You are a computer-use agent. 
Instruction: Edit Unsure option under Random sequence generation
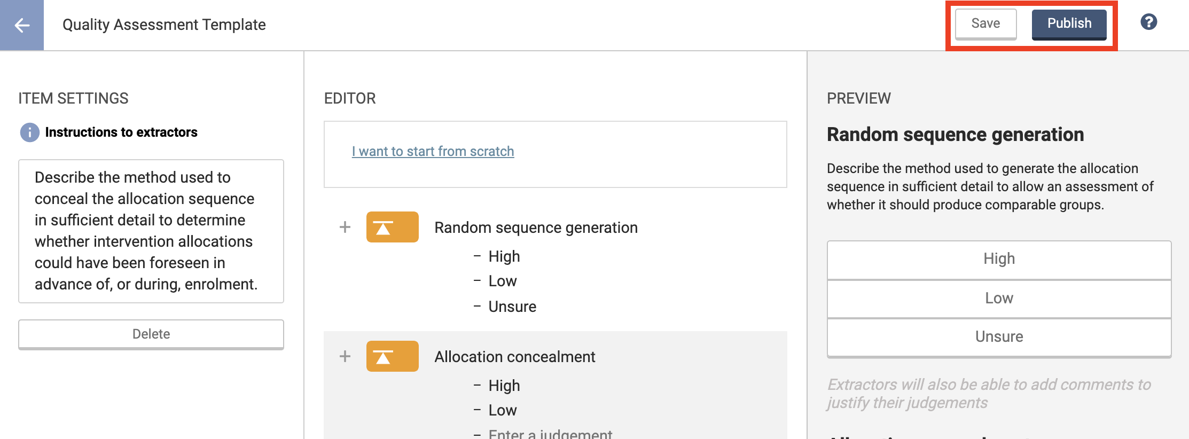pyautogui.click(x=512, y=307)
